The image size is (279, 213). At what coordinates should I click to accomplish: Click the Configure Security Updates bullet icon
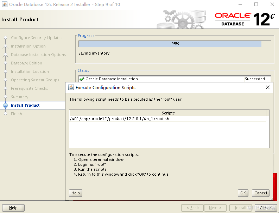6,38
